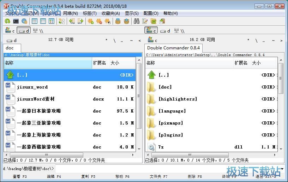Go to parent with right panel .. button
The height and width of the screenshot is (182, 288).
(264, 41)
